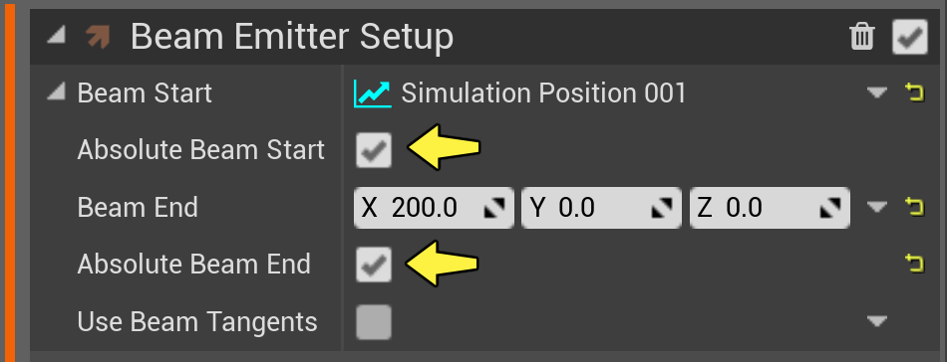
Task: Enable the Use Beam Tangents checkbox
Action: coord(374,321)
